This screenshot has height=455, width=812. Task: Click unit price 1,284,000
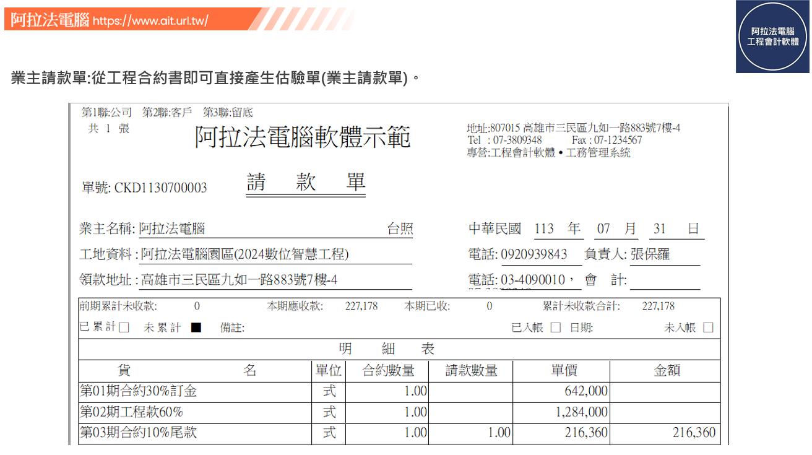pos(582,412)
